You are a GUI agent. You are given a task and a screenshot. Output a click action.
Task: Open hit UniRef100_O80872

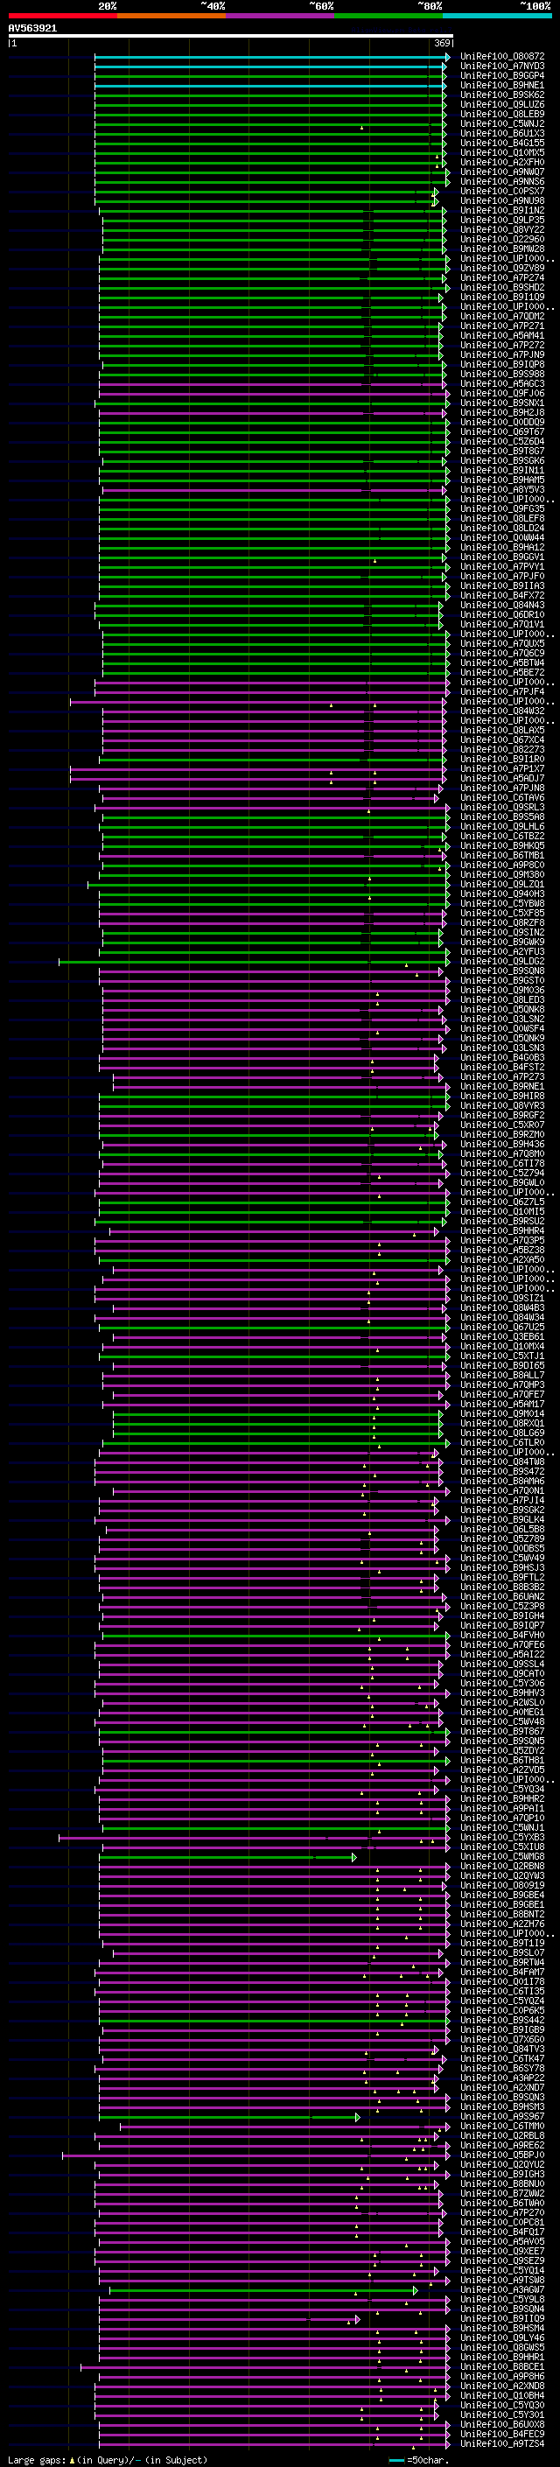pyautogui.click(x=502, y=57)
